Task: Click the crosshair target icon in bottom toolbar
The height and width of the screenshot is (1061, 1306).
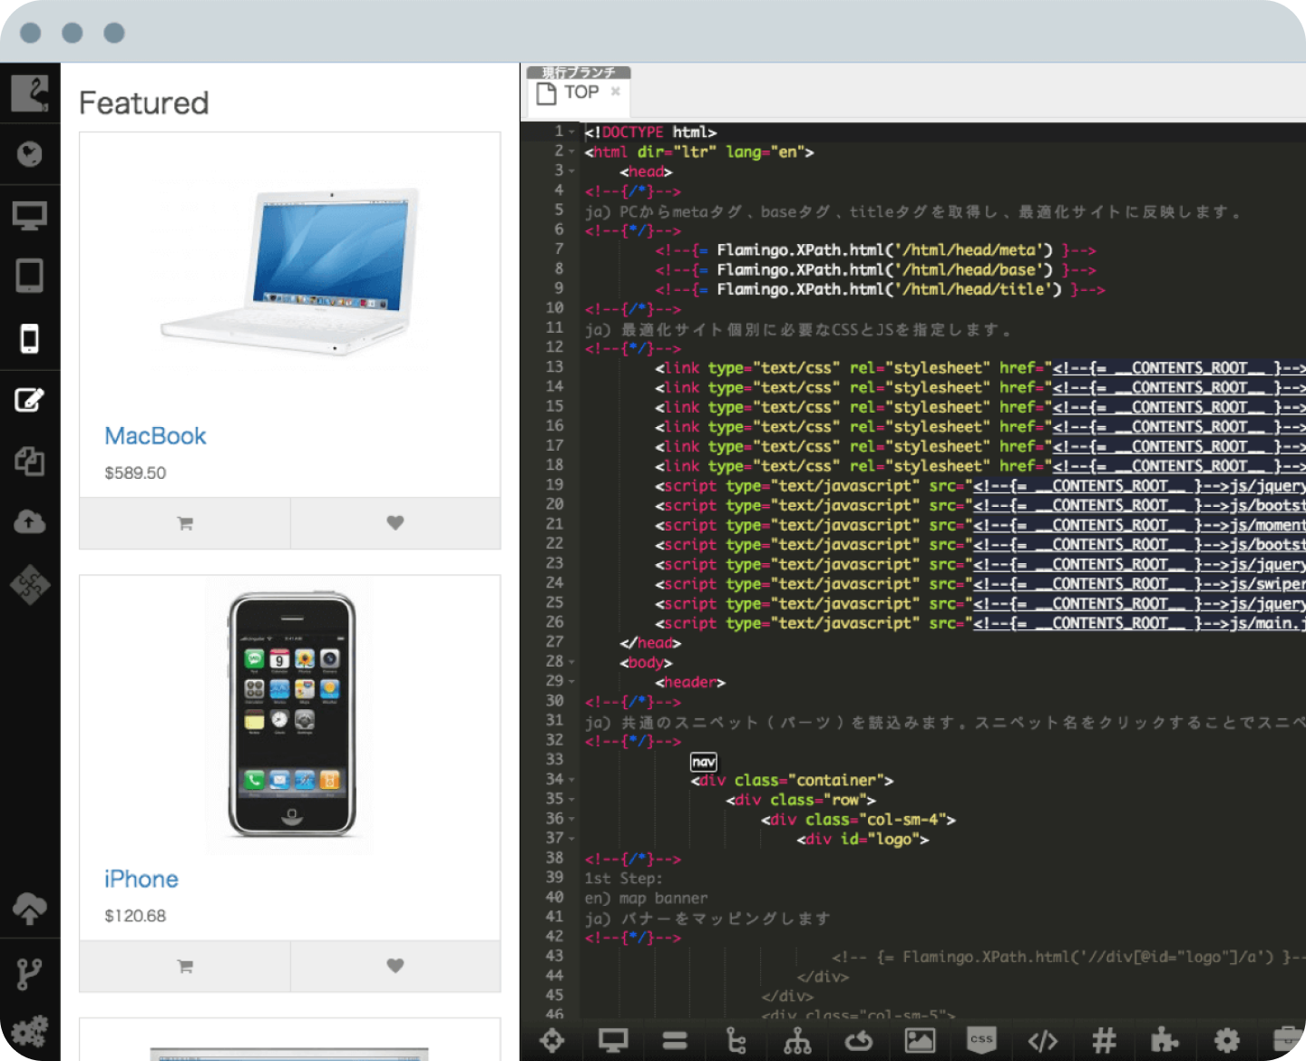Action: (x=551, y=1040)
